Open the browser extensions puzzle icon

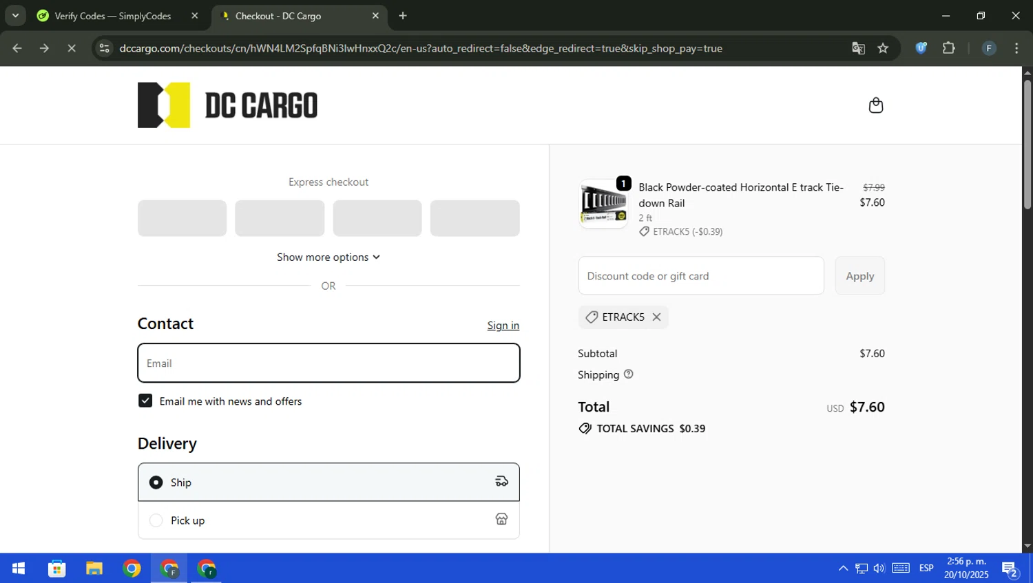(949, 48)
